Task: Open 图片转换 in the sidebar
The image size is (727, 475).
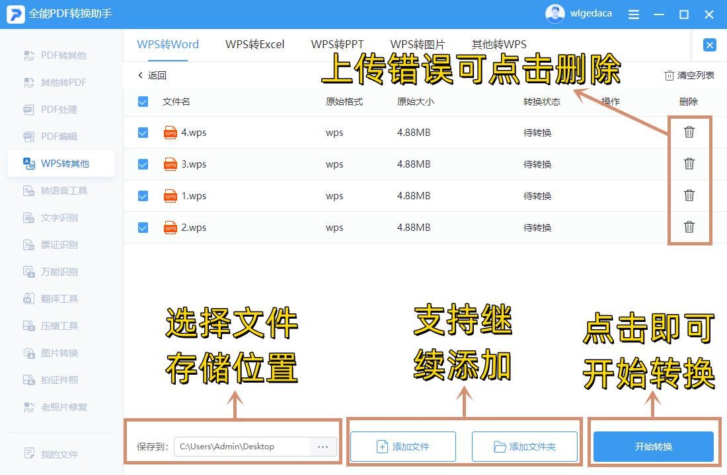Action: pos(61,353)
